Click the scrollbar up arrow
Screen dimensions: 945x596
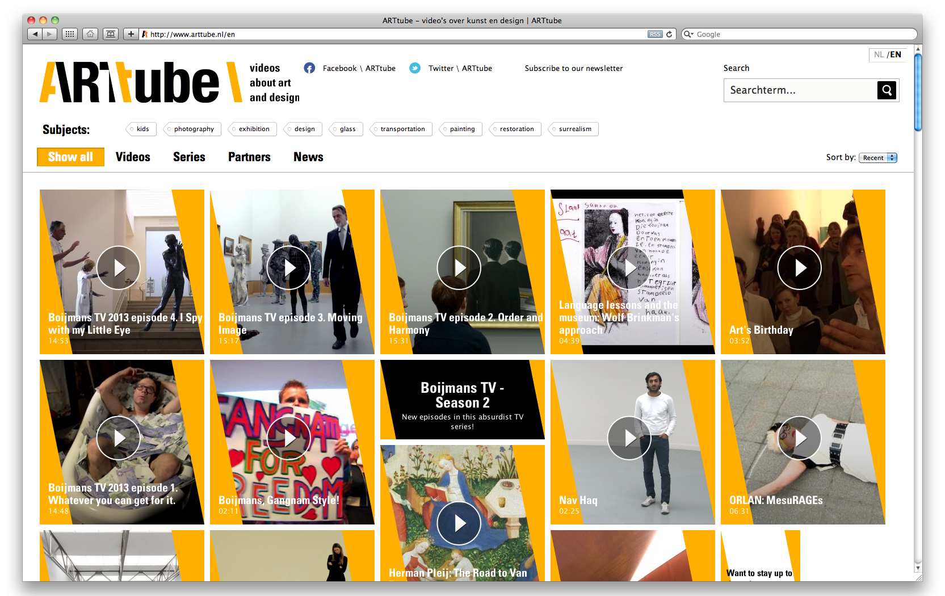(x=918, y=49)
